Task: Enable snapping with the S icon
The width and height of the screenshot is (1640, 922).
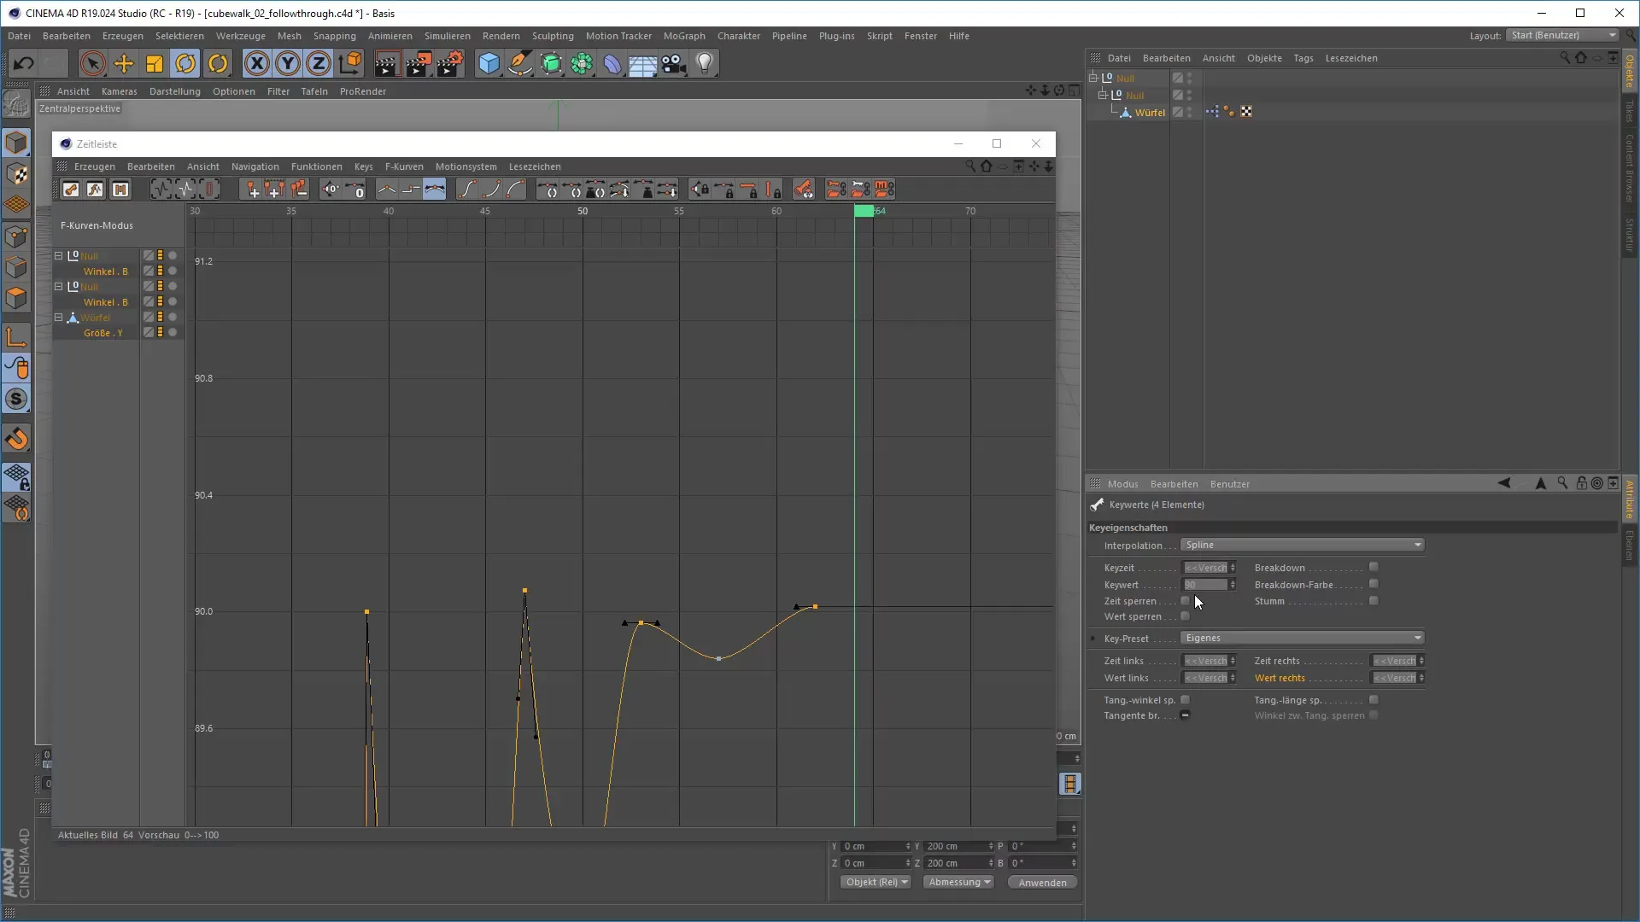Action: pos(16,399)
